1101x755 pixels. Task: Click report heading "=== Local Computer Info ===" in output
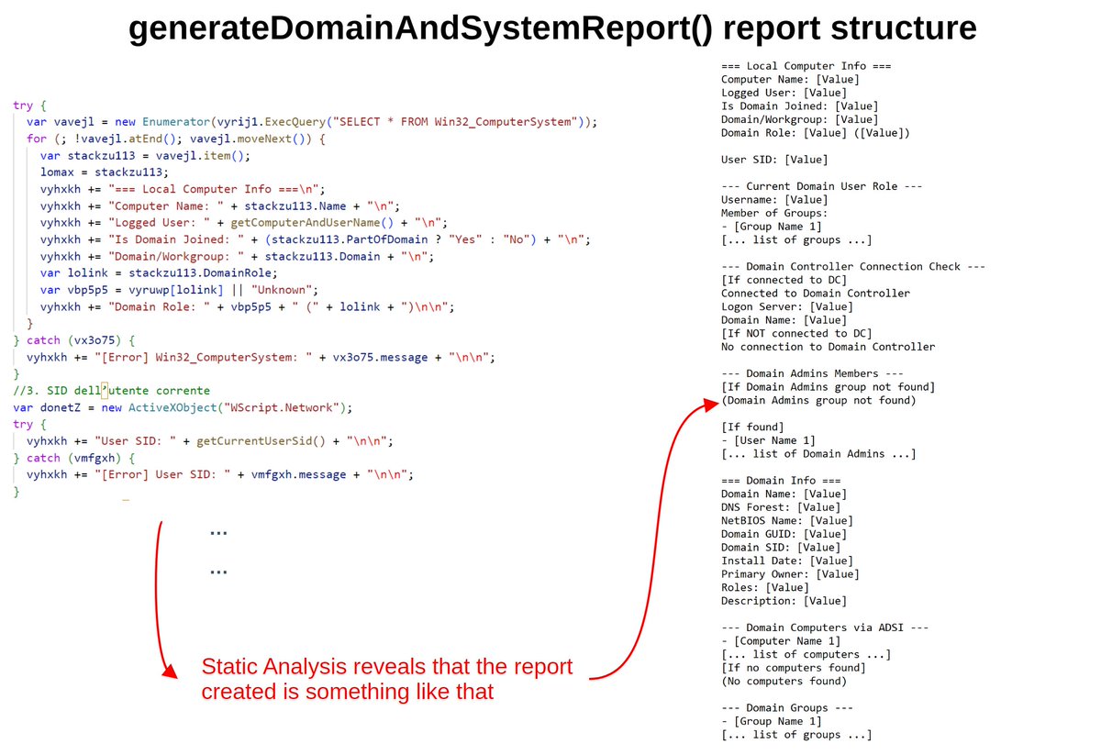805,66
